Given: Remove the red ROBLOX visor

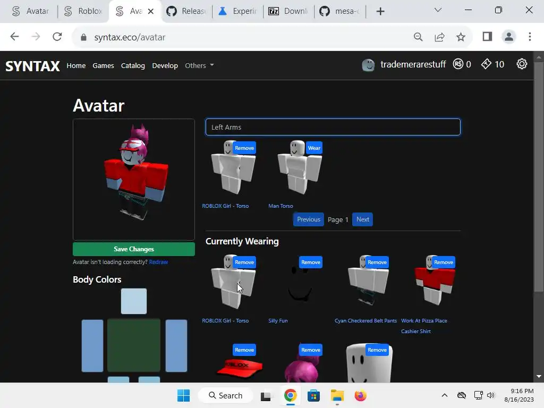Looking at the screenshot, I should point(244,350).
